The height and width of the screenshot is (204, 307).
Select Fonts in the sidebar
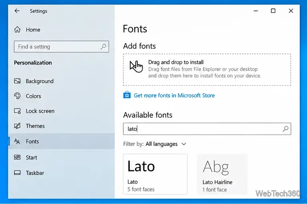pos(61,141)
